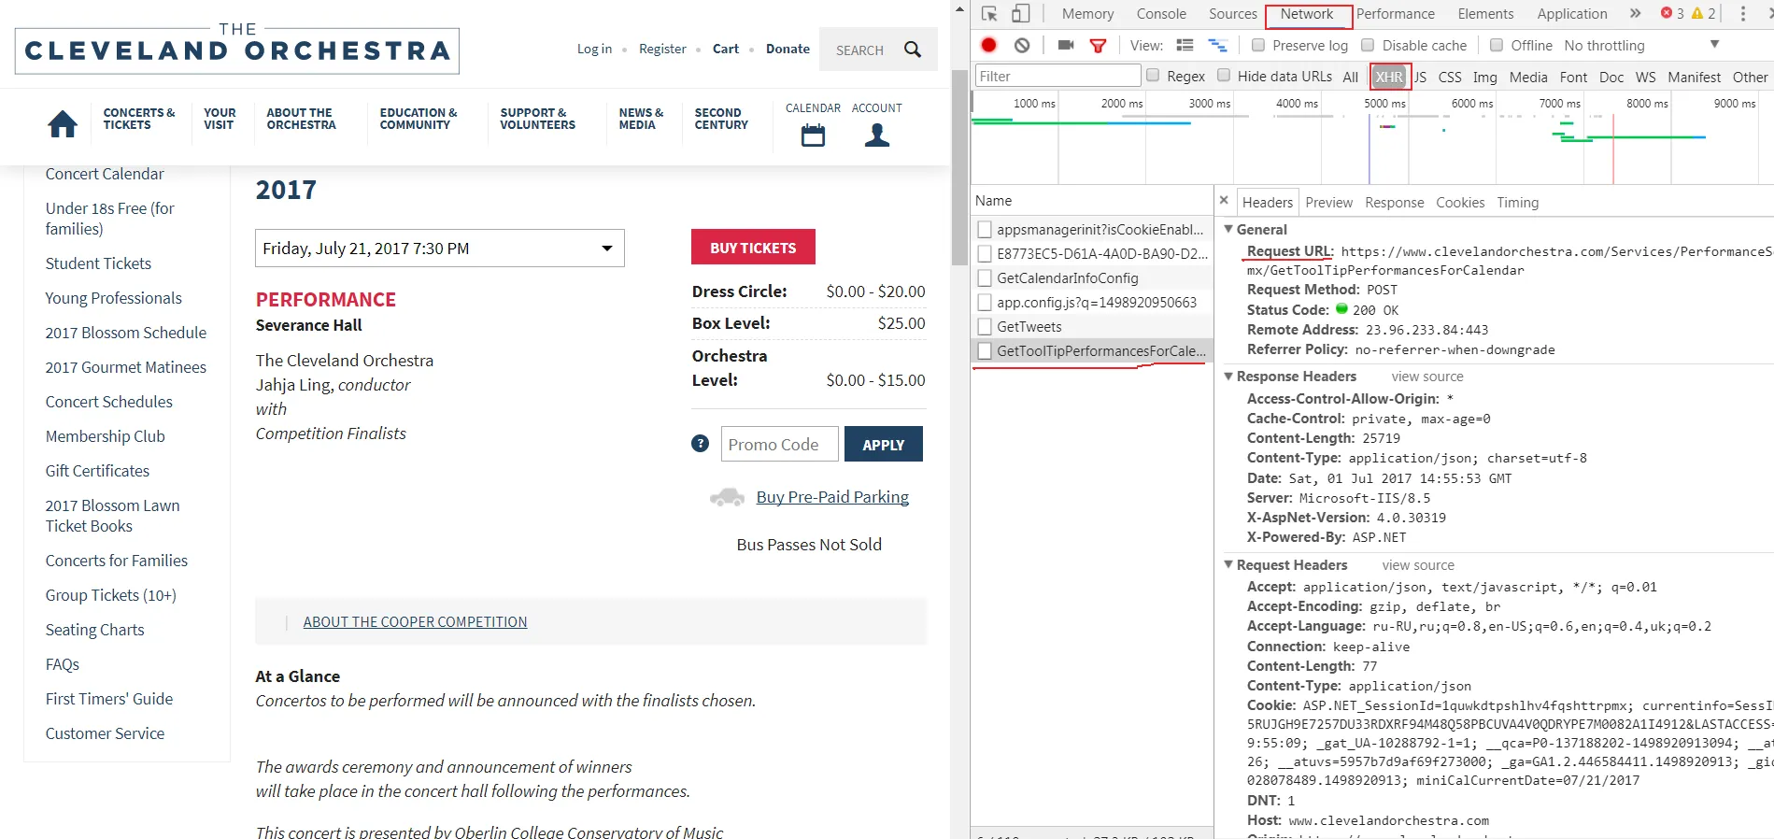
Task: Toggle the device toolbar icon in DevTools
Action: point(1021,14)
